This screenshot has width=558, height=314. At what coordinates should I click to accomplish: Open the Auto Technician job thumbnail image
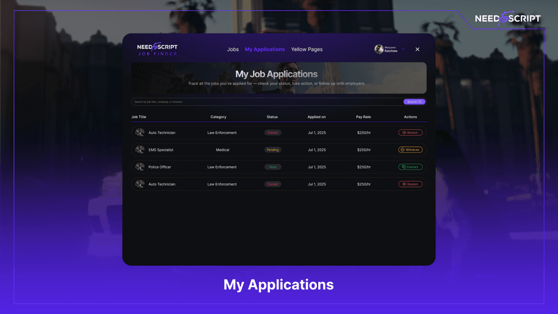click(139, 132)
